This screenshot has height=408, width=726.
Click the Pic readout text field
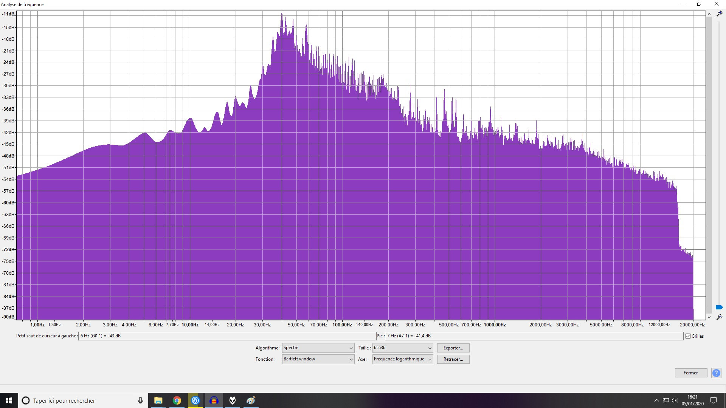coord(534,336)
